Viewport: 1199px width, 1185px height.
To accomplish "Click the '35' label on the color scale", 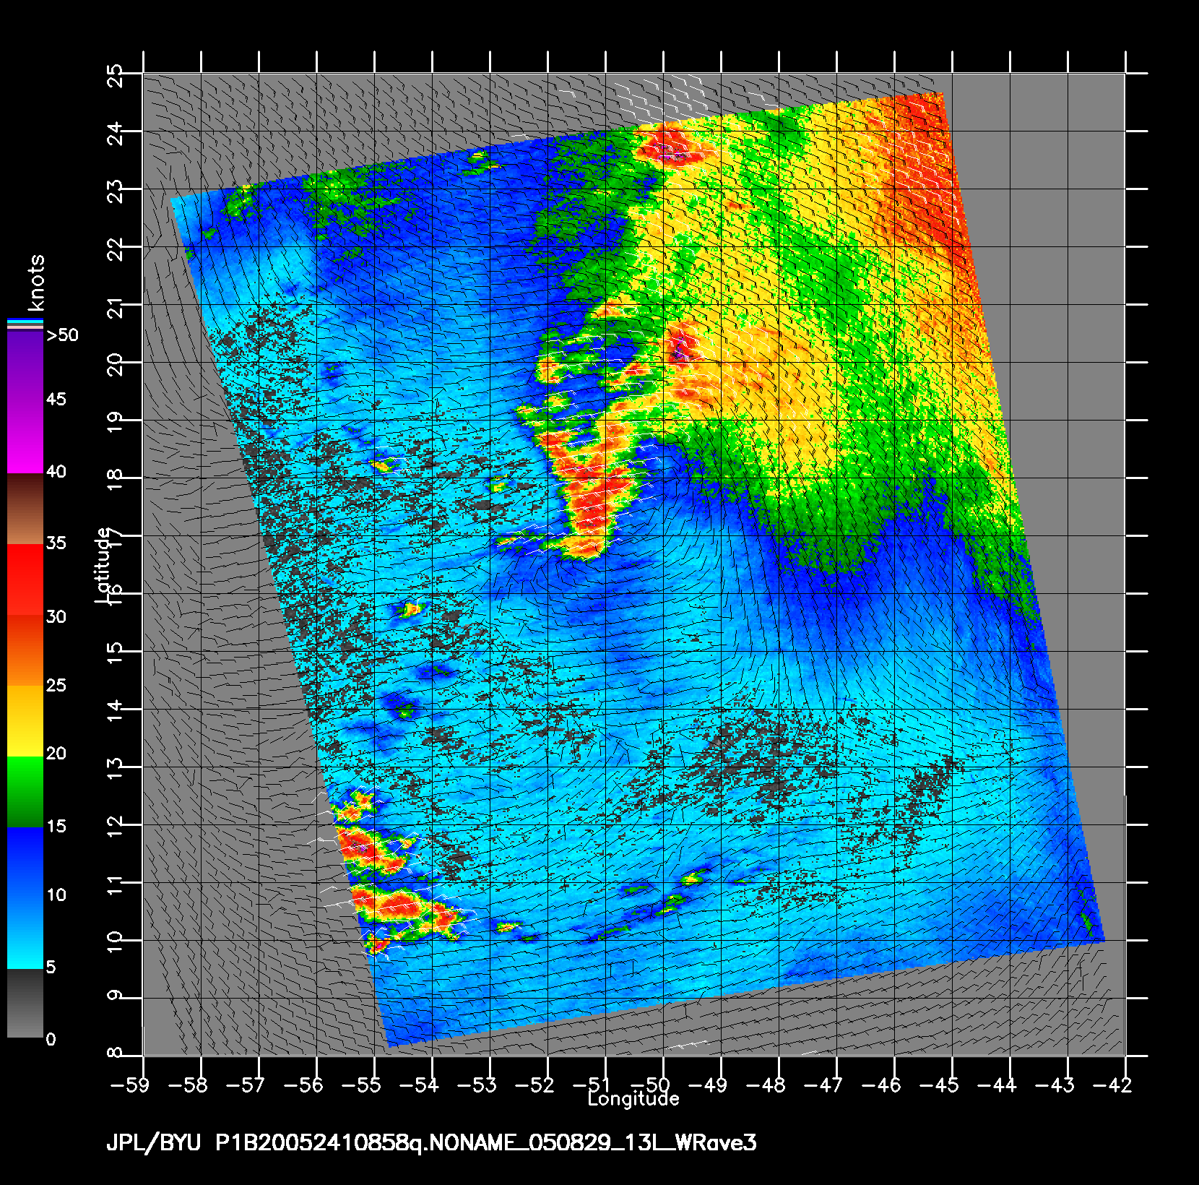I will pos(56,543).
